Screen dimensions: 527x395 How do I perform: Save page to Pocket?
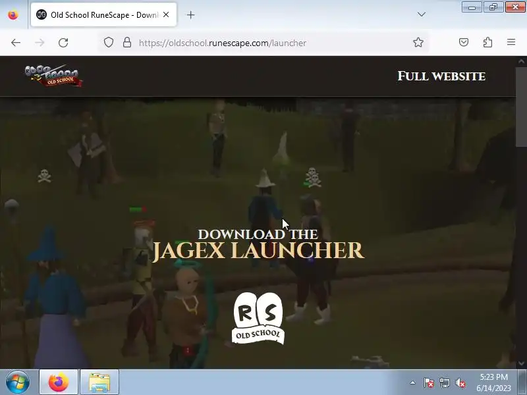tap(464, 42)
